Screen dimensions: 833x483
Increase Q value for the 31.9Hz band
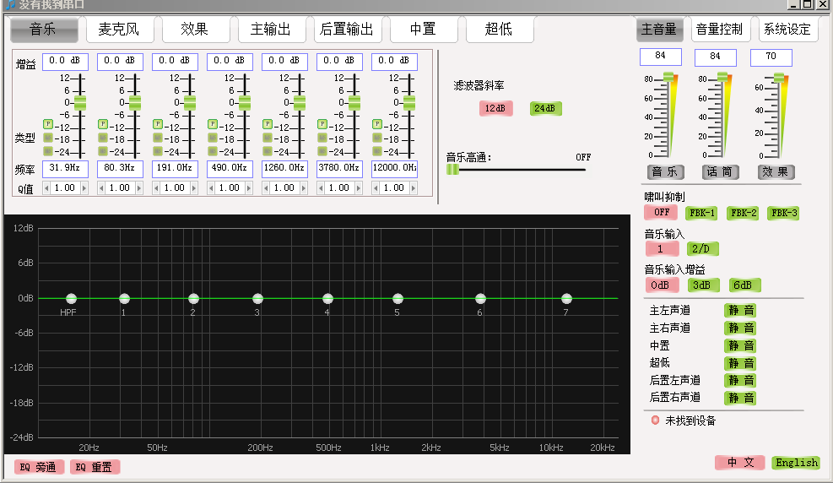84,188
